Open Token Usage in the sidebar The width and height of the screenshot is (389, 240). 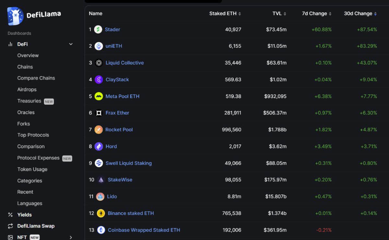[32, 169]
